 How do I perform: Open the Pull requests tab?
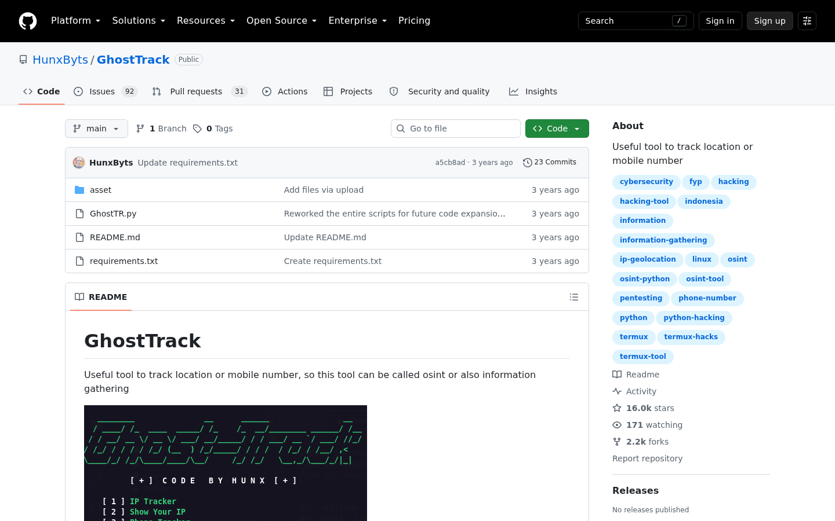pyautogui.click(x=200, y=91)
